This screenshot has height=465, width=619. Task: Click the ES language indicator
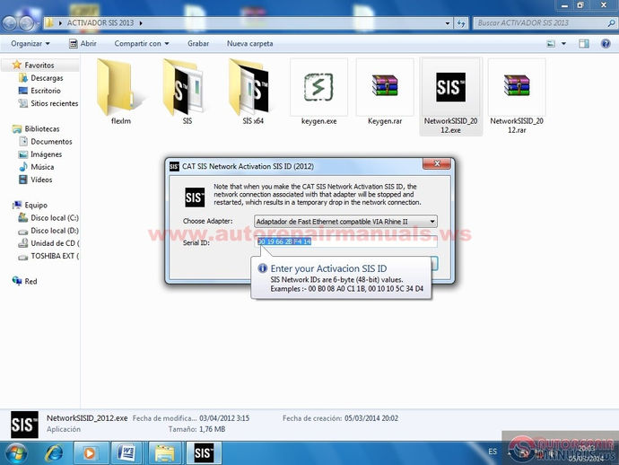(x=493, y=452)
